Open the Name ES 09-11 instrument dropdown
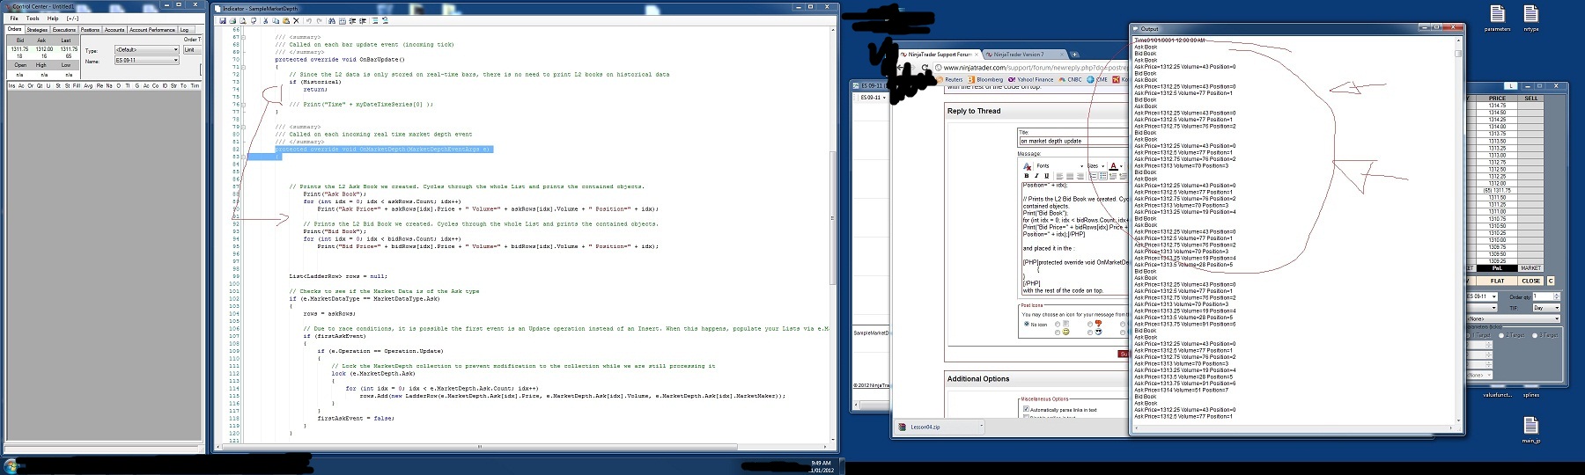The height and width of the screenshot is (475, 1585). (x=147, y=61)
